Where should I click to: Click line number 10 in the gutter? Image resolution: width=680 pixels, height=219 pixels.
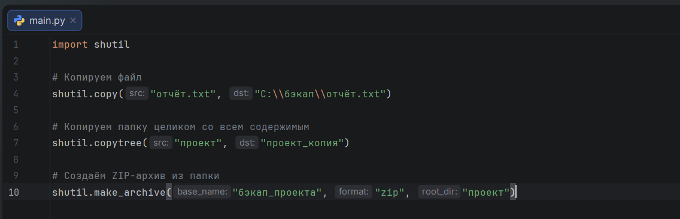click(x=13, y=192)
